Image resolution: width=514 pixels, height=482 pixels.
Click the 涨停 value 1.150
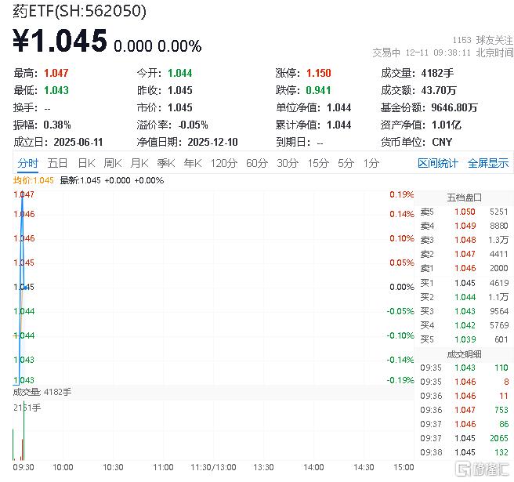pyautogui.click(x=319, y=73)
